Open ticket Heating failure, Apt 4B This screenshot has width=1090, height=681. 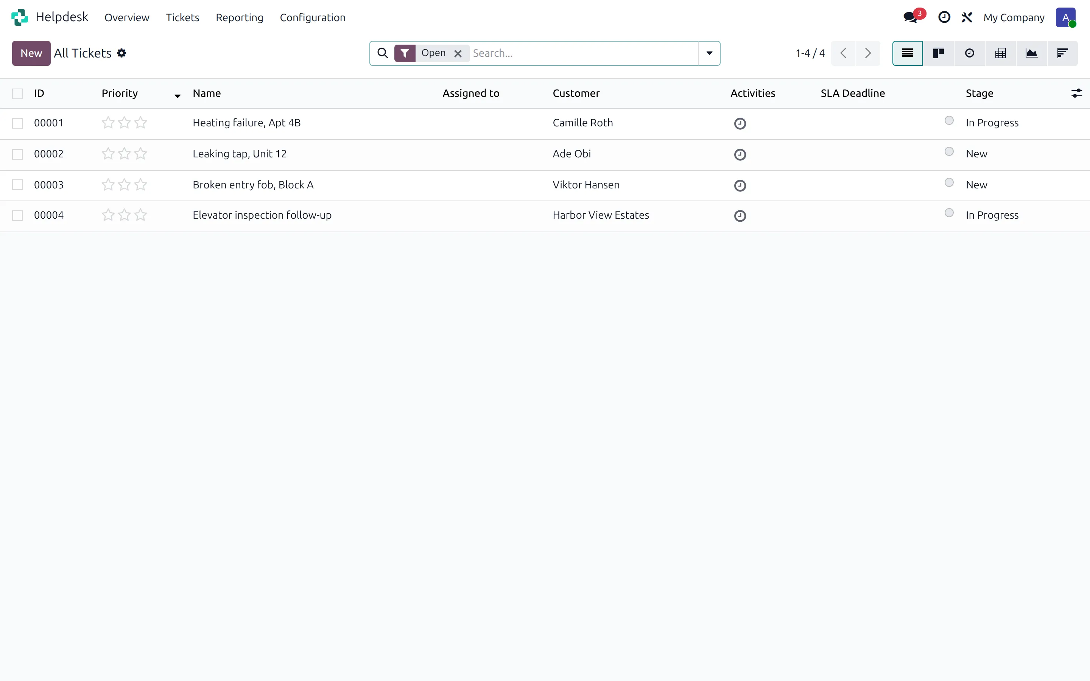(247, 123)
